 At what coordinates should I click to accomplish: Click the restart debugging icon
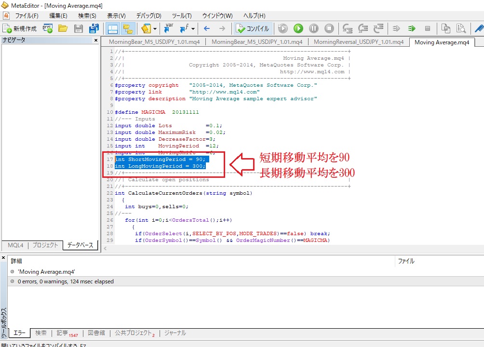click(x=283, y=29)
